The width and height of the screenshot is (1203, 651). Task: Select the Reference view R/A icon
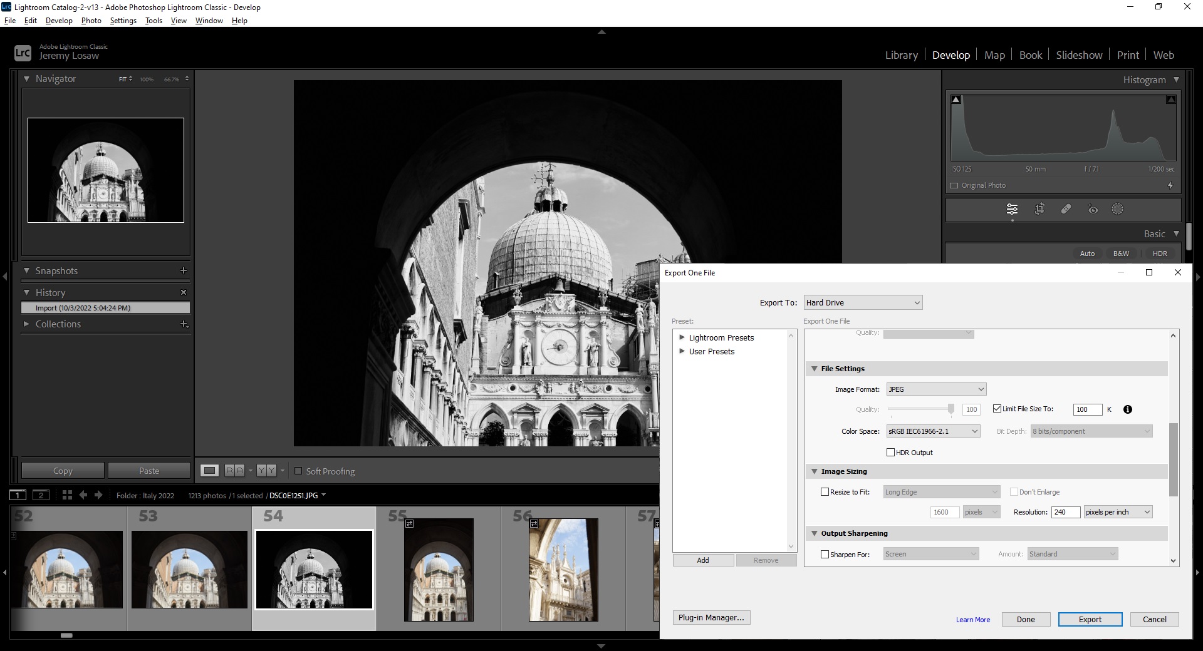pos(234,471)
